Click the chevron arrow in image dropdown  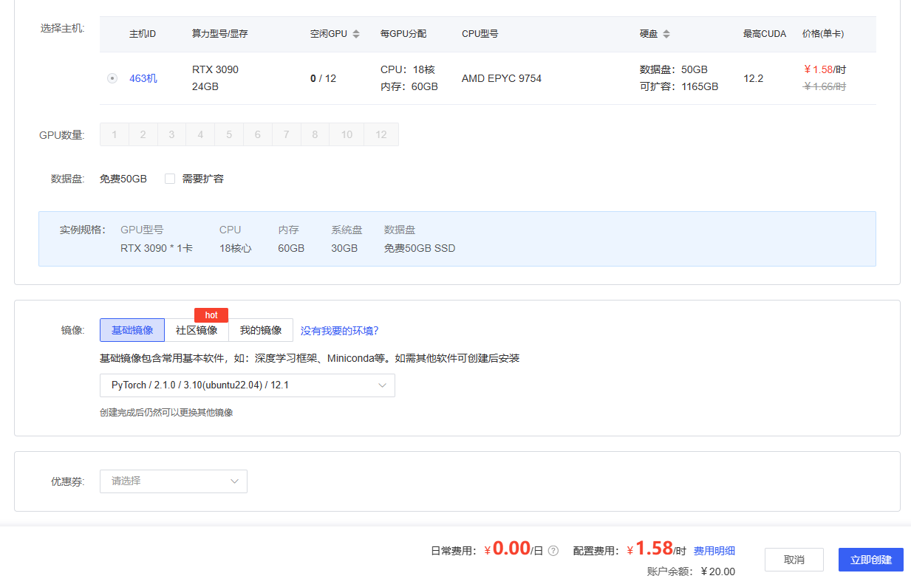[x=383, y=385]
